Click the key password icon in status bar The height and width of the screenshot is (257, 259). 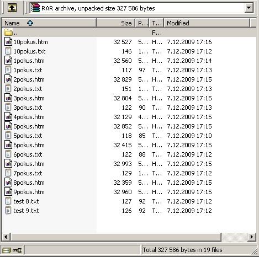coord(17,250)
